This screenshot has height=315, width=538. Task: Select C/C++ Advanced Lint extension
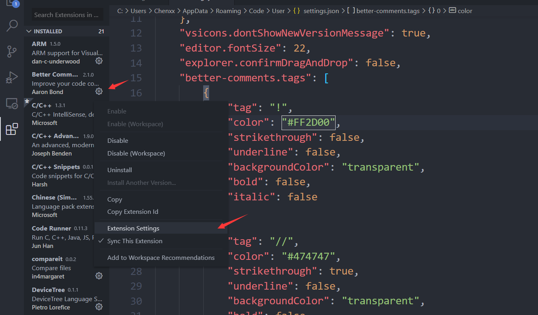(x=59, y=144)
